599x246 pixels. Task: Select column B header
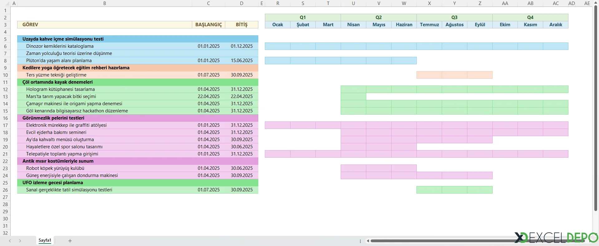point(105,3)
